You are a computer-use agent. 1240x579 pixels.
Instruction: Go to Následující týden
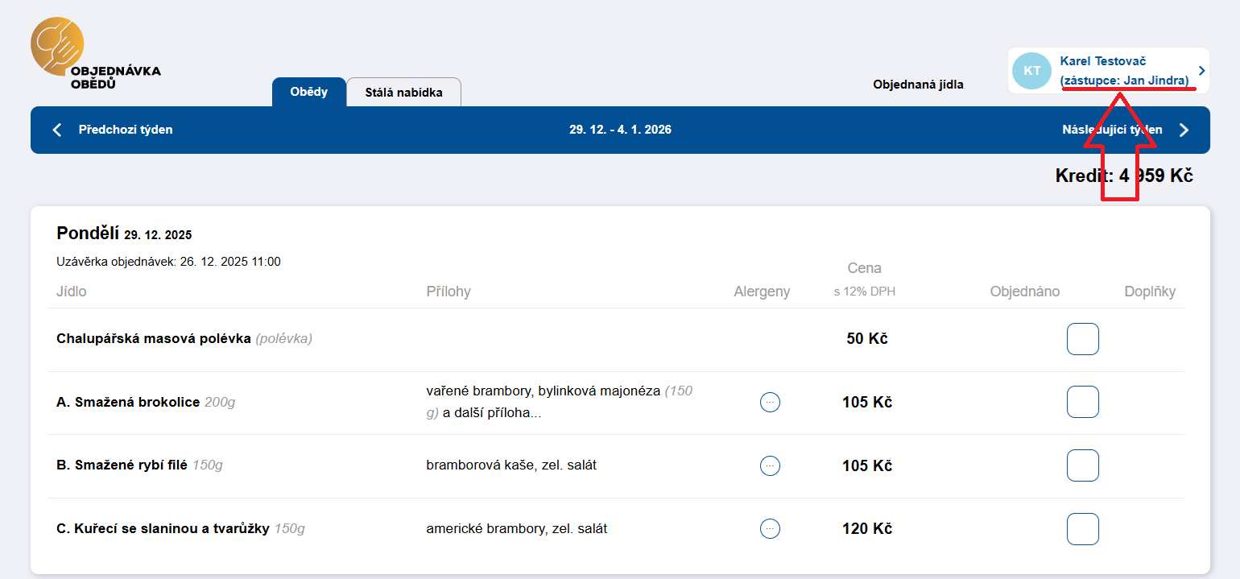(x=1111, y=130)
